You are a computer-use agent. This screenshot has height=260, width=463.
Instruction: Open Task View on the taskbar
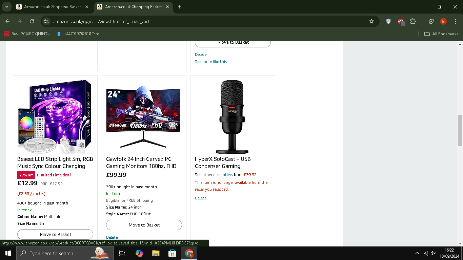[x=122, y=253]
